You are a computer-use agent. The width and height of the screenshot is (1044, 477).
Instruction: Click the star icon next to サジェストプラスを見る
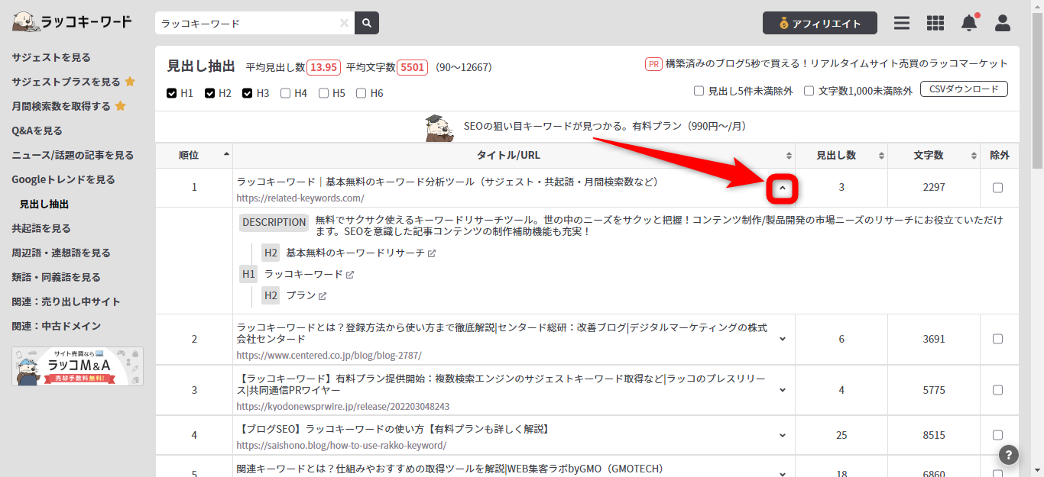point(130,82)
